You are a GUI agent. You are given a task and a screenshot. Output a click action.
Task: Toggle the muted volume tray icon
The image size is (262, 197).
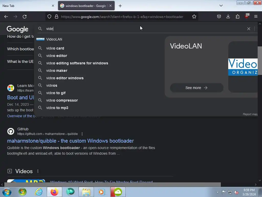point(236,192)
